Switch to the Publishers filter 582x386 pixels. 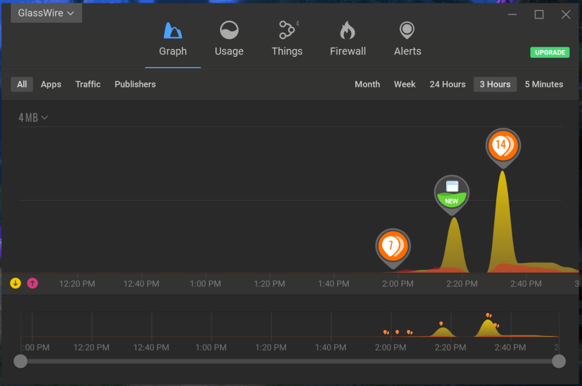[x=135, y=84]
